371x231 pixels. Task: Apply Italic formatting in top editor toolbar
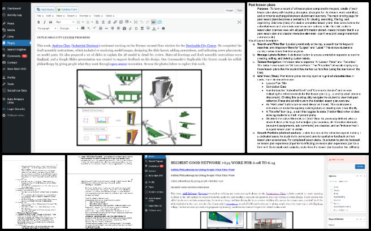(x=44, y=22)
